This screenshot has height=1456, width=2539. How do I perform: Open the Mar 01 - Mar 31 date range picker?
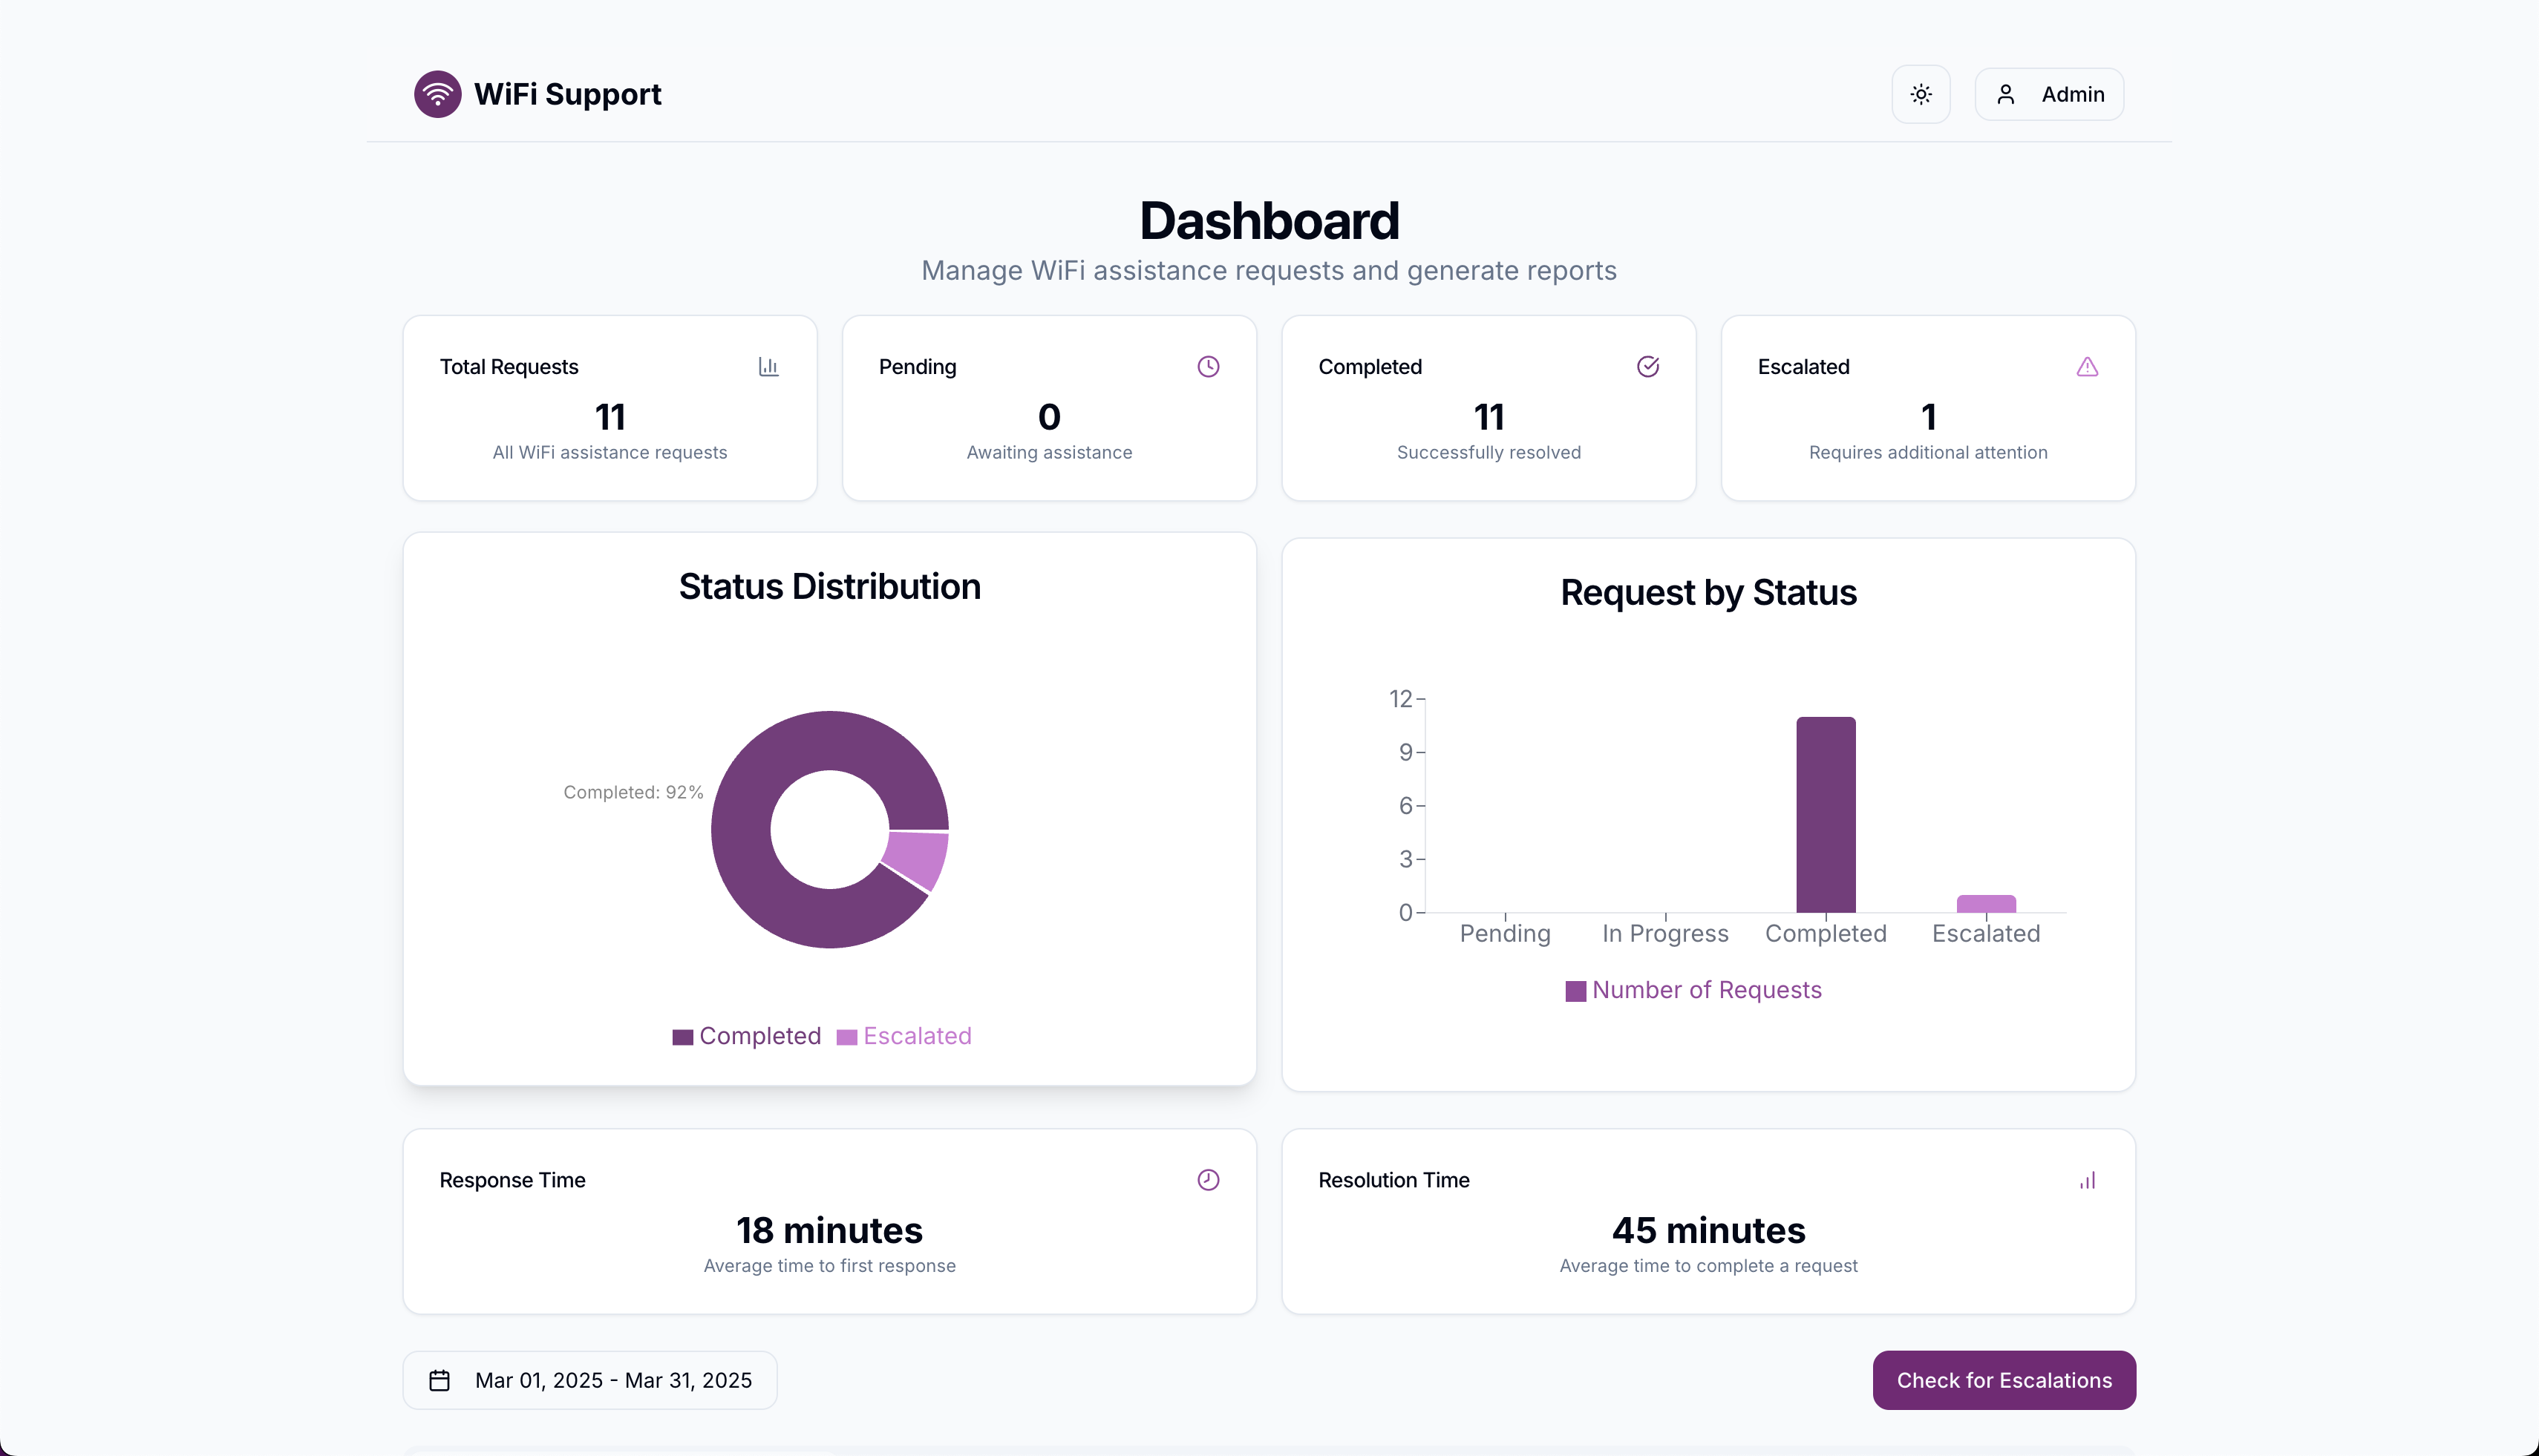612,1380
